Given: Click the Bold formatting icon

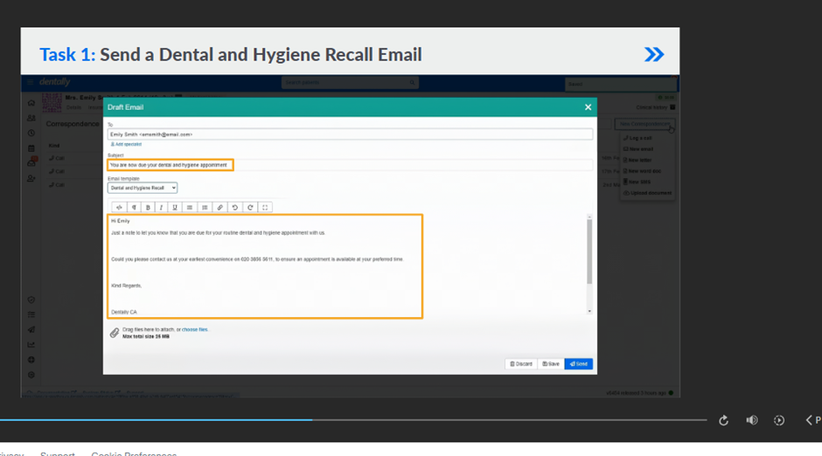Looking at the screenshot, I should tap(148, 208).
